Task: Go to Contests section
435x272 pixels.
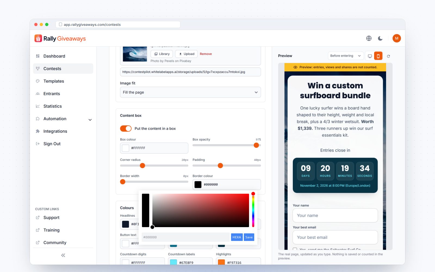Action: (x=63, y=69)
